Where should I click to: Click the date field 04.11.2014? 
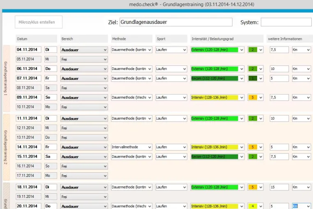click(x=28, y=50)
